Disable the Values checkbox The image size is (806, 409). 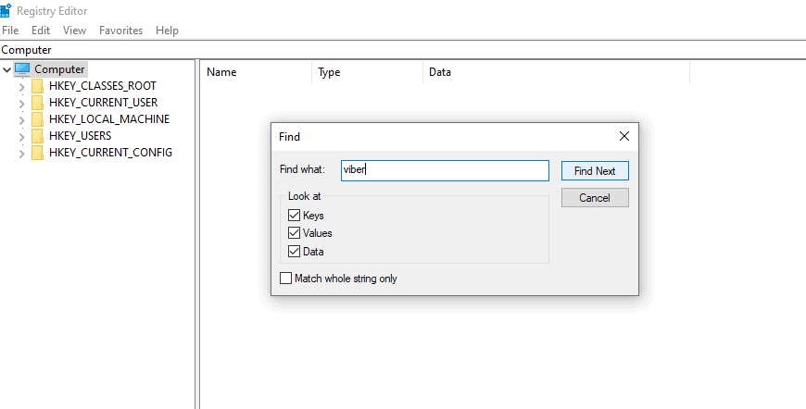click(295, 233)
